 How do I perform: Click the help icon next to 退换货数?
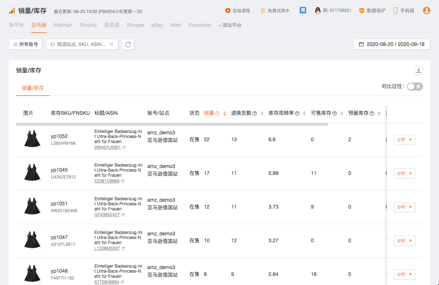[255, 113]
